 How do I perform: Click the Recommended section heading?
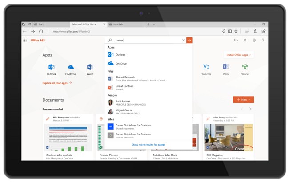click(53, 110)
